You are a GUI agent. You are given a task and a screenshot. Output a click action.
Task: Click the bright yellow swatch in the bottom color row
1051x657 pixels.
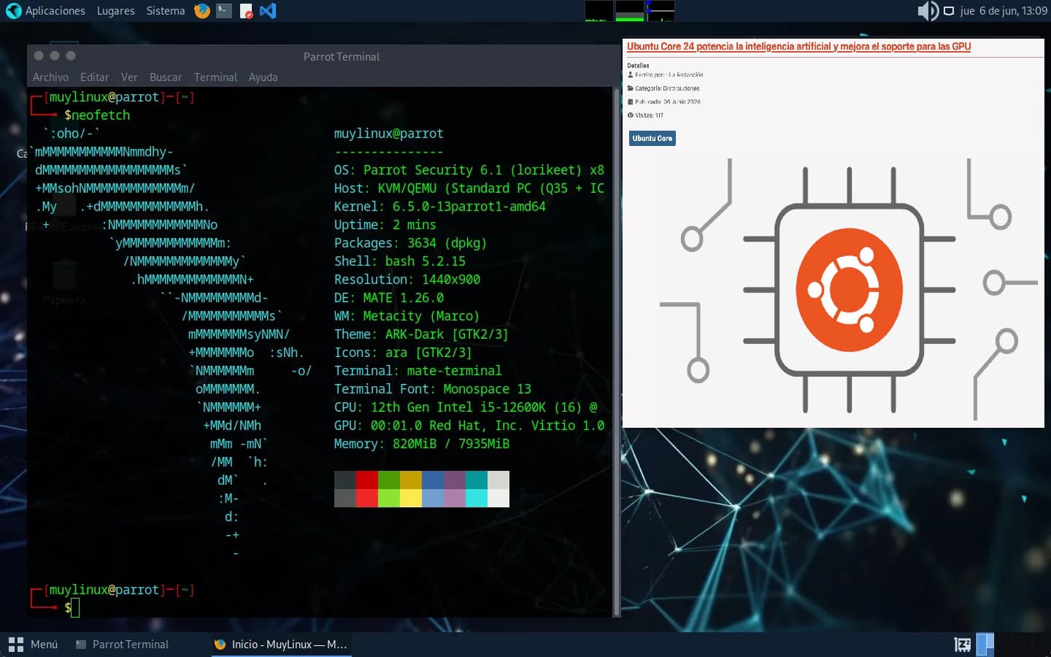[x=411, y=498]
